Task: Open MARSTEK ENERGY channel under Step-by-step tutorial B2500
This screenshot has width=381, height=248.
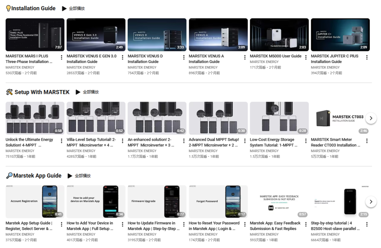Action: (x=325, y=234)
